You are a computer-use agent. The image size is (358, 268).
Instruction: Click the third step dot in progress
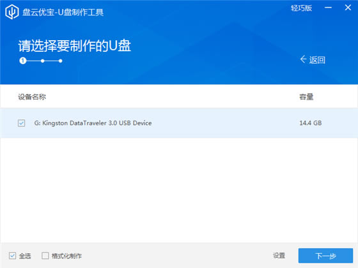pyautogui.click(x=60, y=61)
